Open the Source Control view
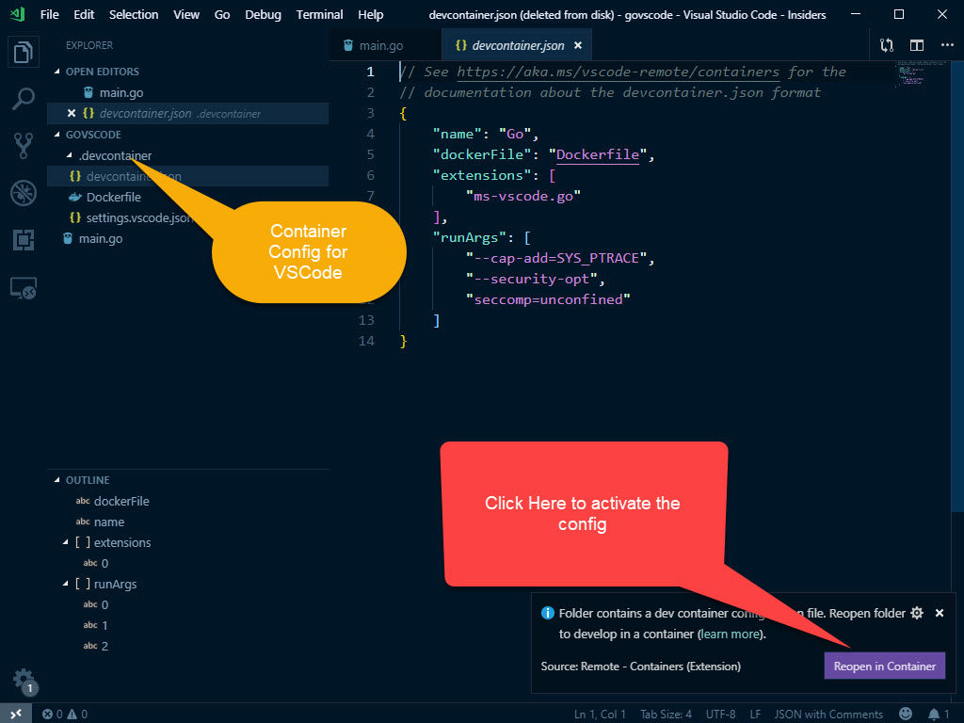 coord(23,146)
